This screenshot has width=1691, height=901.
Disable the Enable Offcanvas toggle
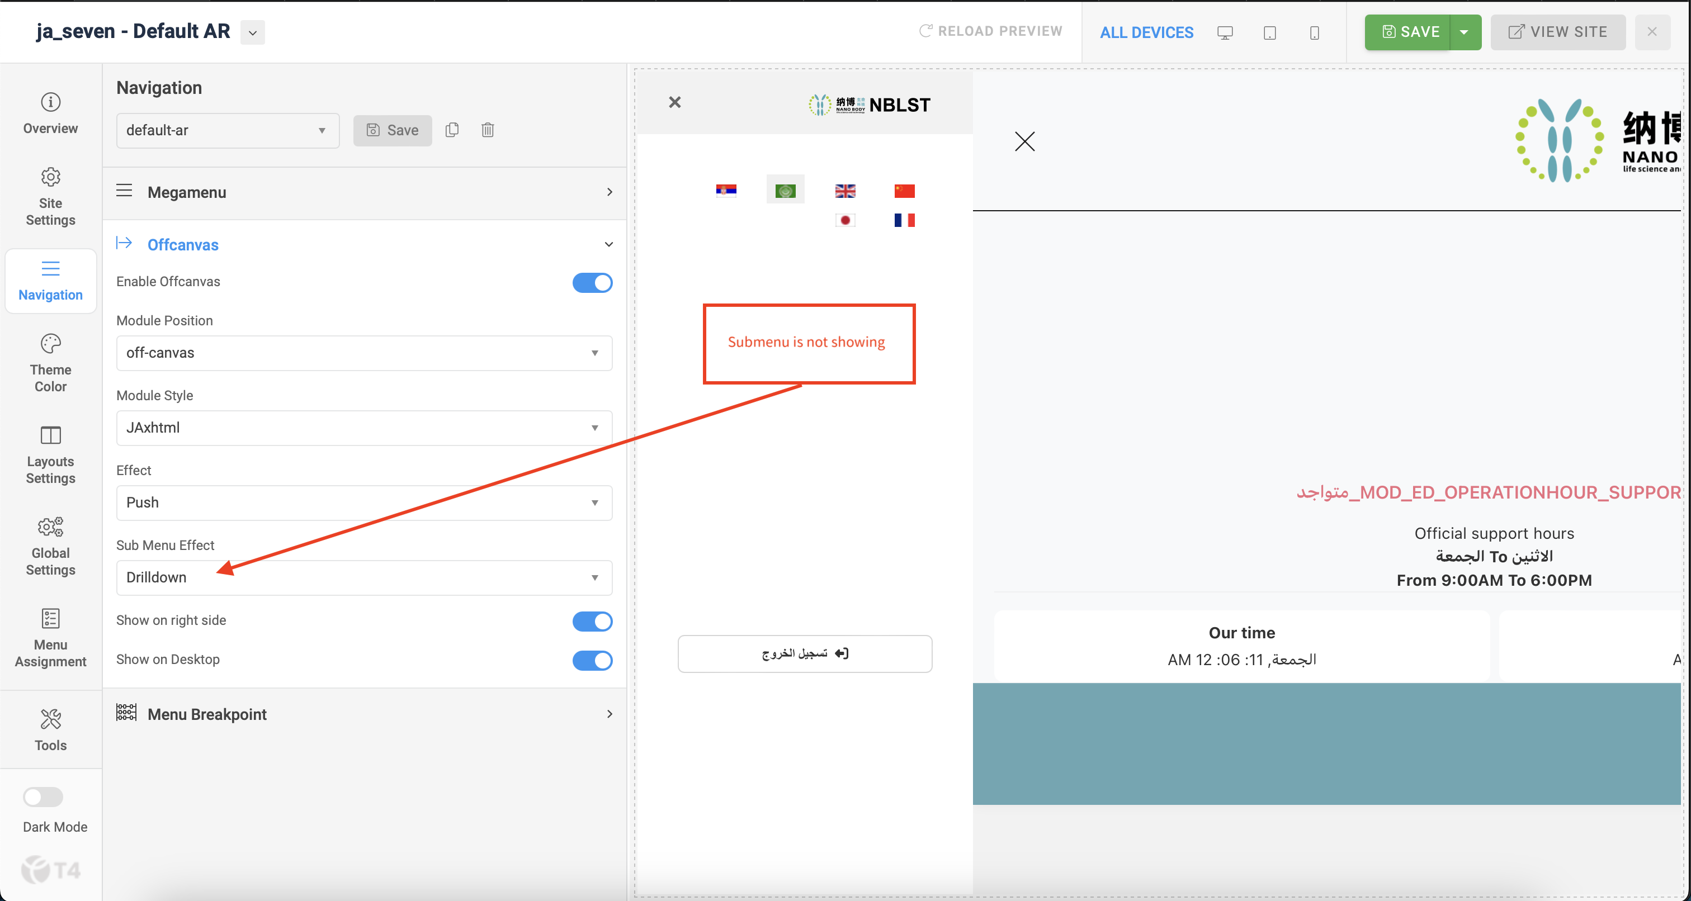592,282
